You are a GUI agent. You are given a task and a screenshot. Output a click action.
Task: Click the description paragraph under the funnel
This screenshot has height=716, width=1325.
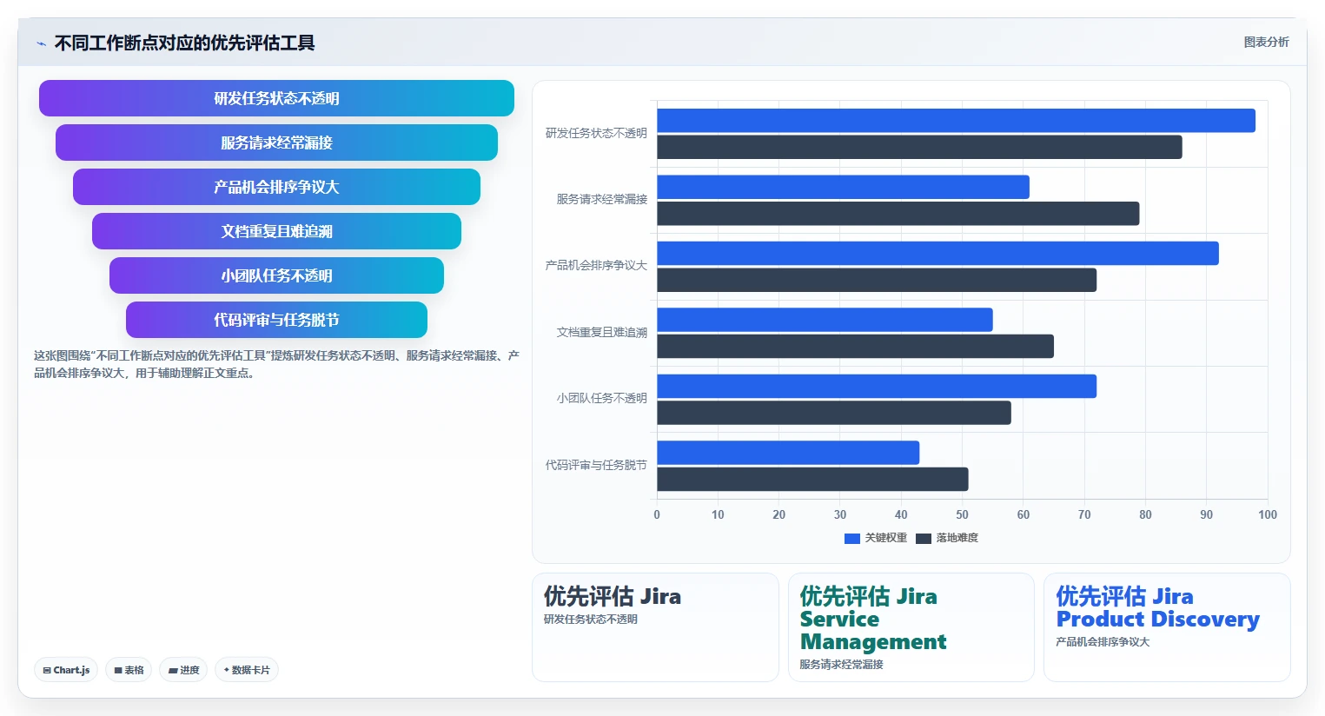[276, 364]
